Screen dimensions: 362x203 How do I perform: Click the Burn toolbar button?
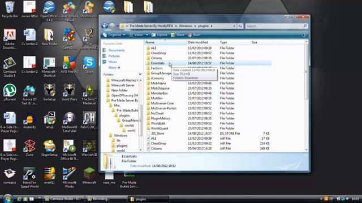[x=194, y=35]
